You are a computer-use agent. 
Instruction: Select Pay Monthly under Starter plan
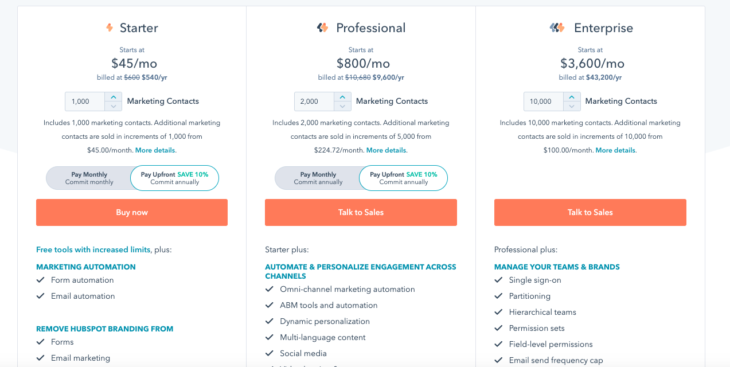coord(89,178)
